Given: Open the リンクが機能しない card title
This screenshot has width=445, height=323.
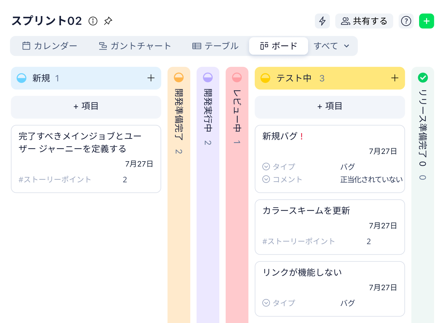Looking at the screenshot, I should pyautogui.click(x=302, y=272).
